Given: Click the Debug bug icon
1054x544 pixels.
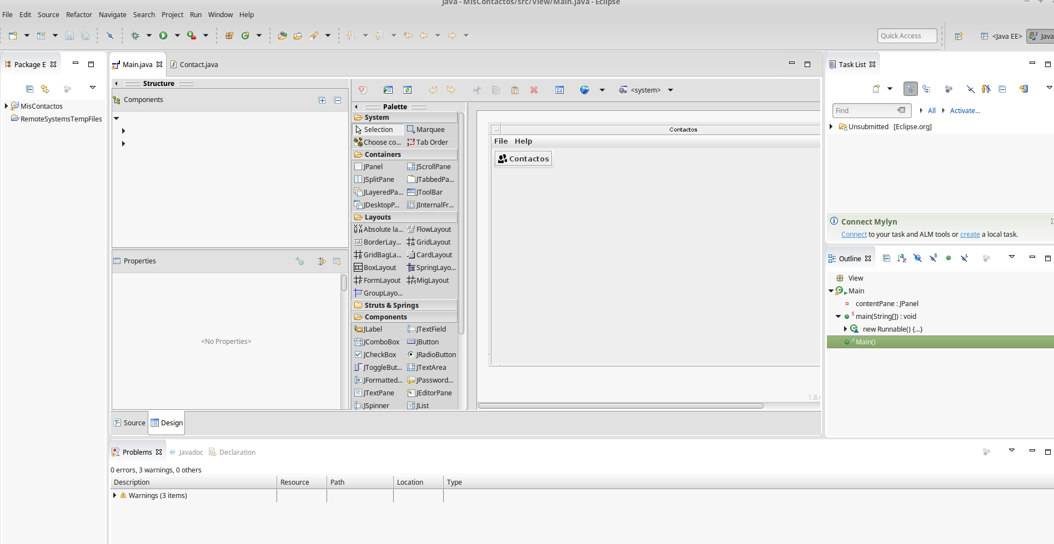Looking at the screenshot, I should [135, 35].
